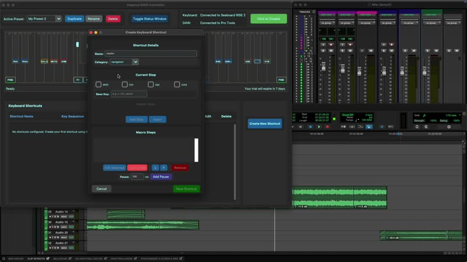Open the Category dropdown showing navigation
The height and width of the screenshot is (262, 467).
124,62
